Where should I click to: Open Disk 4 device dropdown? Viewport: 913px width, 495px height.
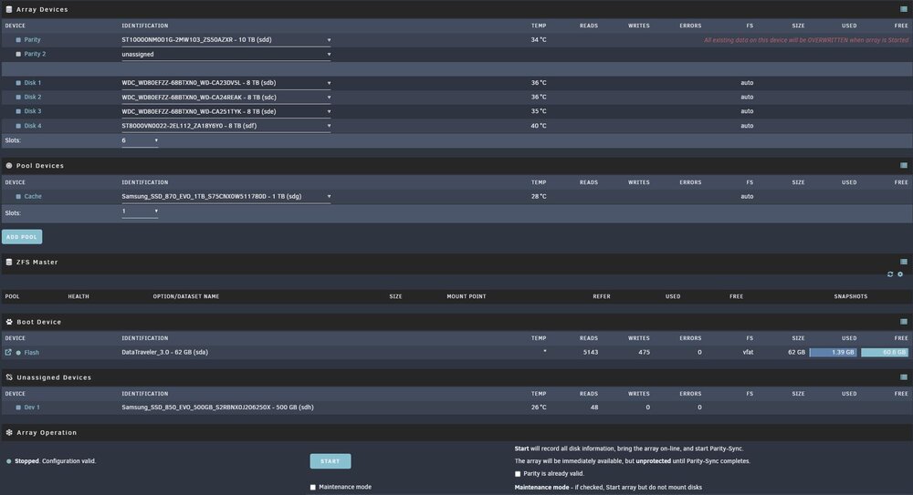coord(226,126)
